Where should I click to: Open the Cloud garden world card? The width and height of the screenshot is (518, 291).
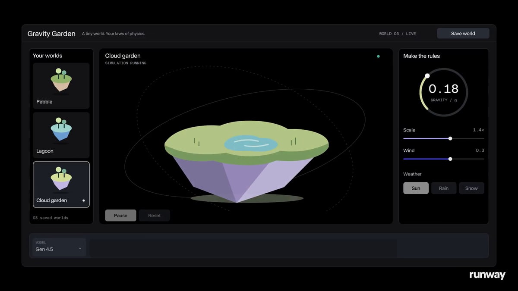click(61, 185)
